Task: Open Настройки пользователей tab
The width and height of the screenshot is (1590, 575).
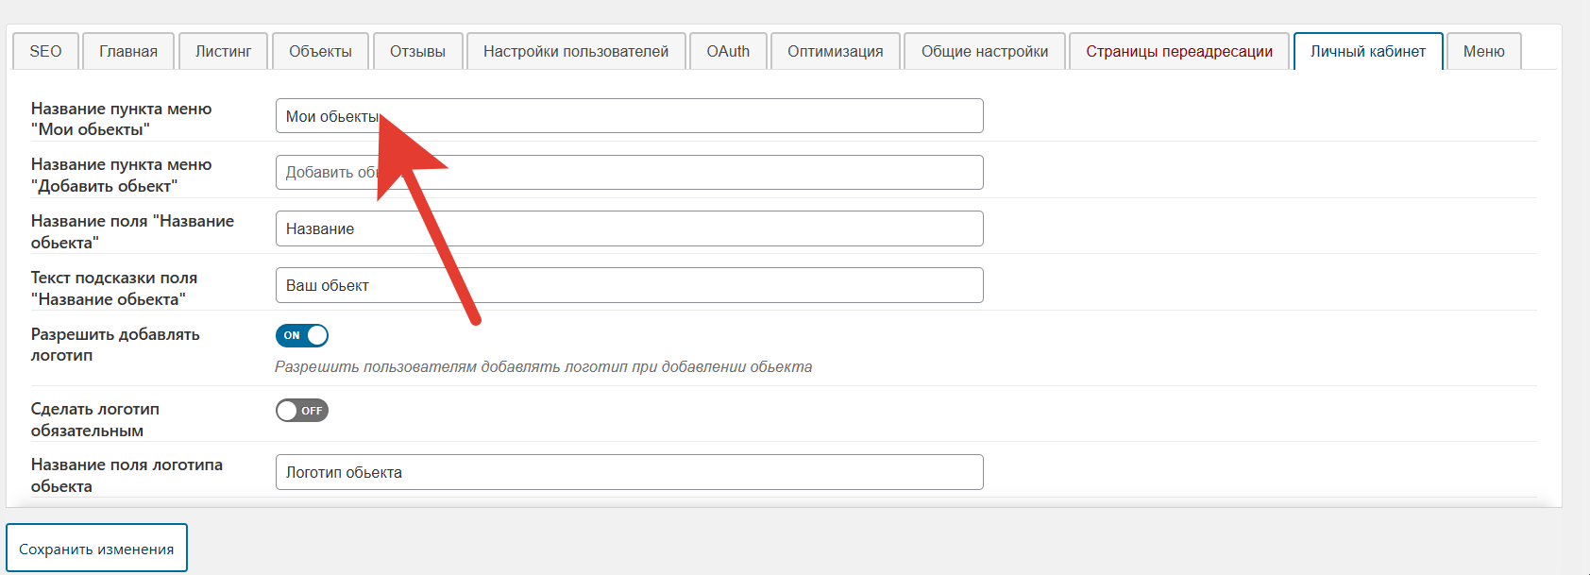Action: click(x=575, y=51)
